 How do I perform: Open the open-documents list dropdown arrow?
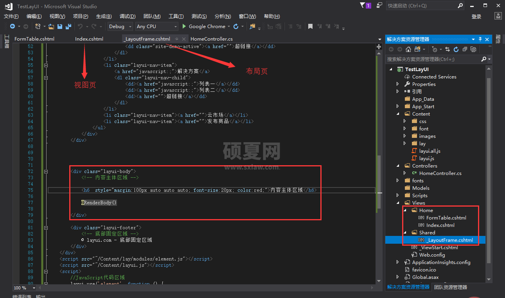tap(379, 39)
